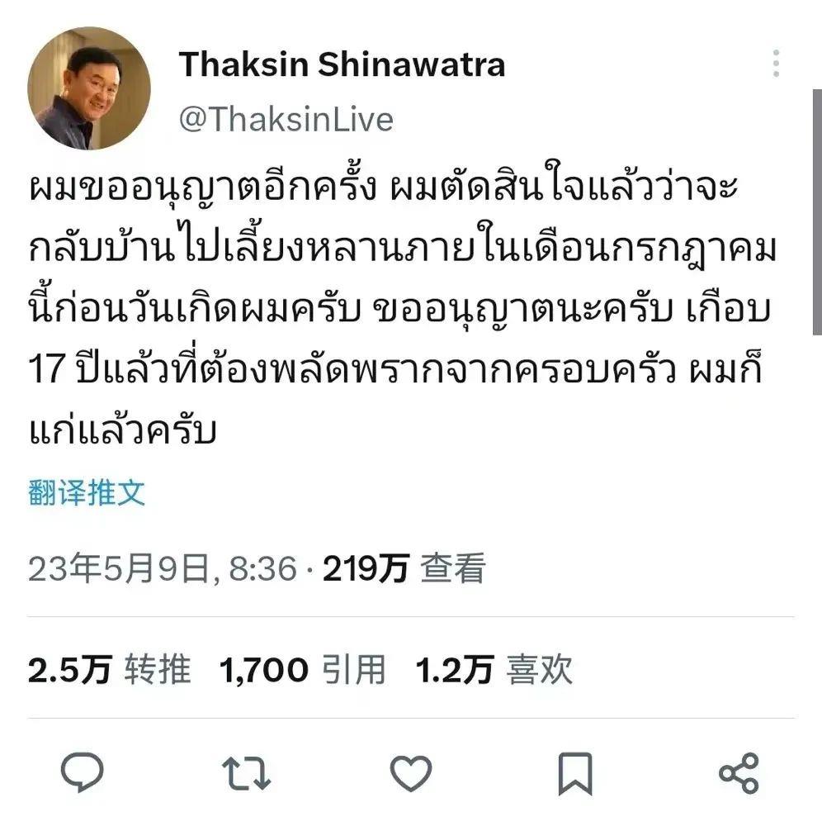Tap the reply speech bubble icon
The height and width of the screenshot is (826, 822).
click(x=82, y=772)
